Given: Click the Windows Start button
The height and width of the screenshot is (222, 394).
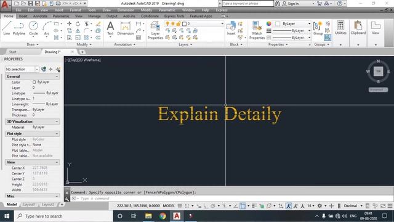Looking at the screenshot, I should [x=7, y=216].
